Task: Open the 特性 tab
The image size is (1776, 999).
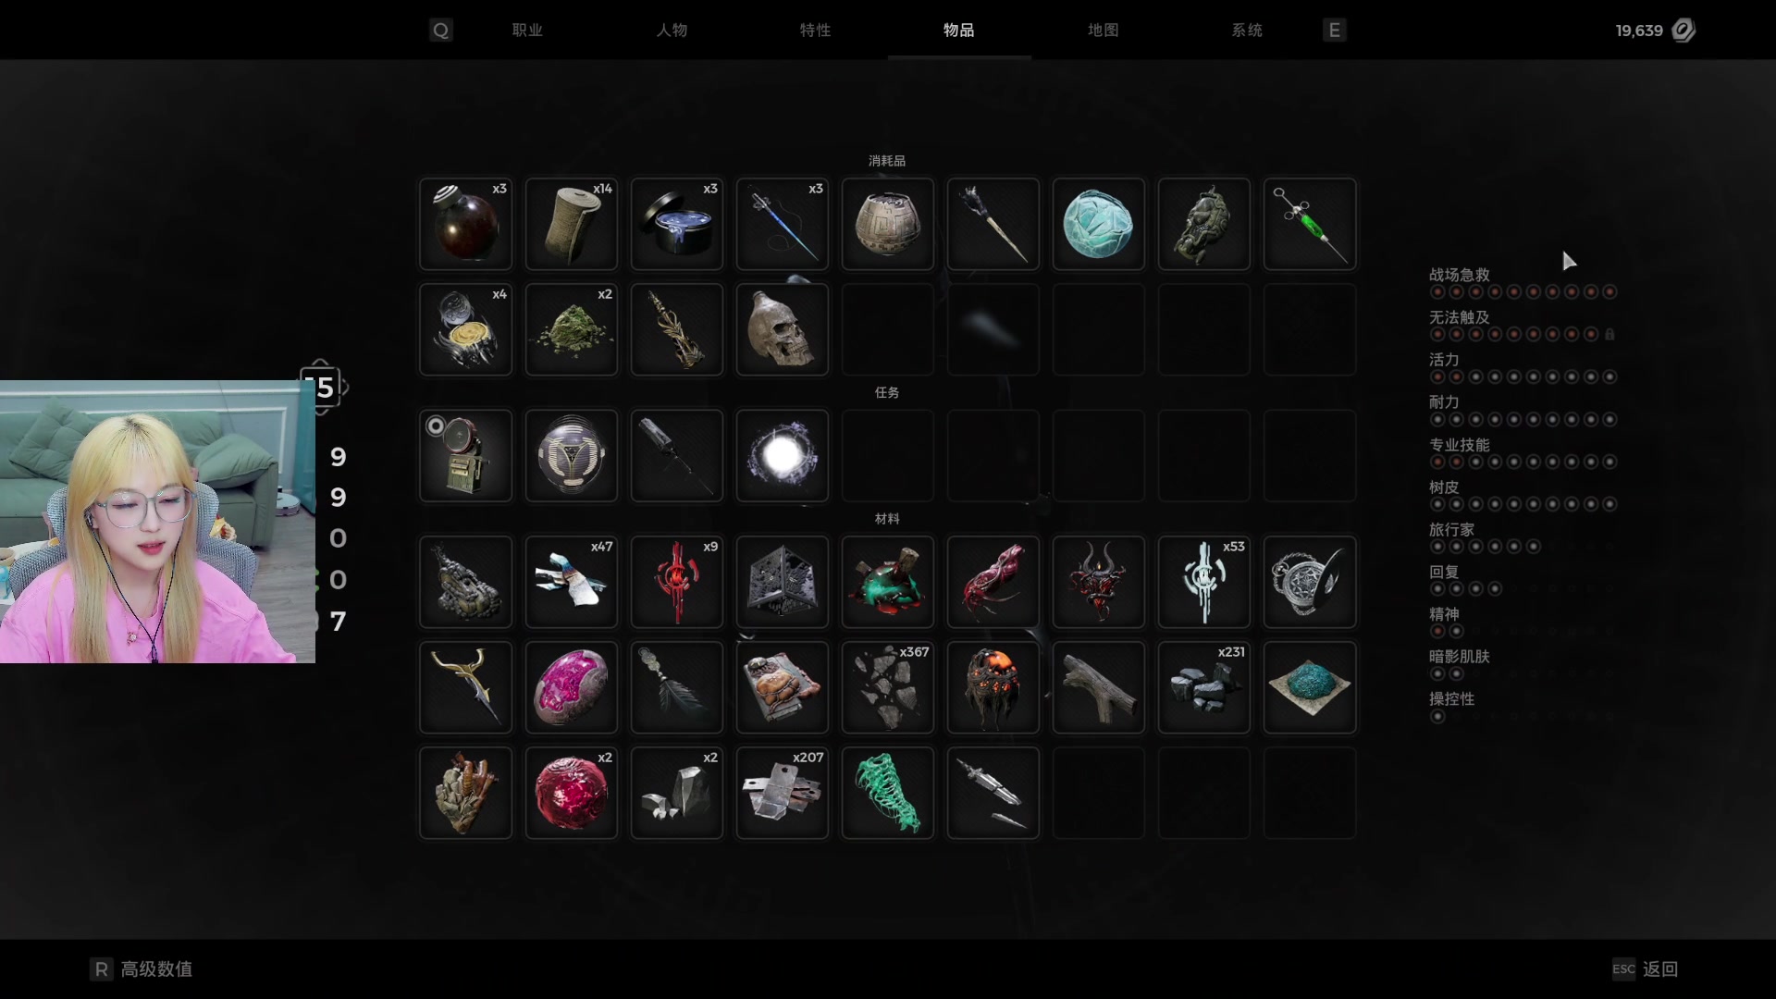Action: pyautogui.click(x=816, y=31)
